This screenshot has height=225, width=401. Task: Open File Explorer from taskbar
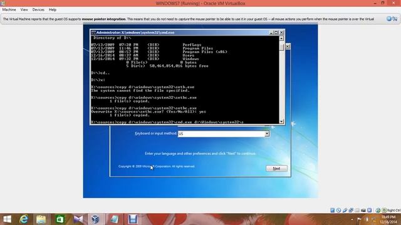(41, 219)
